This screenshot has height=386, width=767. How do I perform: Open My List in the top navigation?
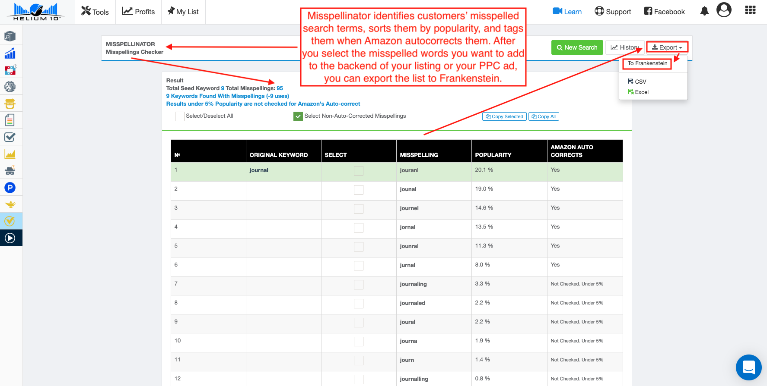click(x=183, y=12)
